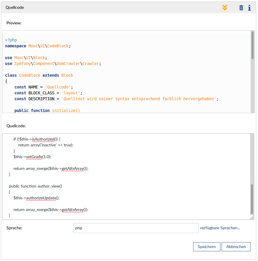Click the const DESCRIPTION line in preview
This screenshot has height=261, width=258.
point(116,99)
